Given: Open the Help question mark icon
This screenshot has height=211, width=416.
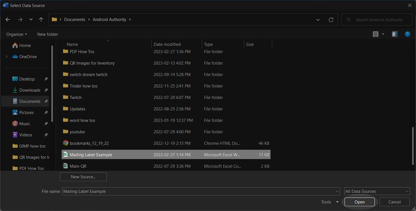Looking at the screenshot, I should (x=408, y=34).
